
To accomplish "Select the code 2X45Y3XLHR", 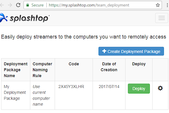I will tap(71, 87).
